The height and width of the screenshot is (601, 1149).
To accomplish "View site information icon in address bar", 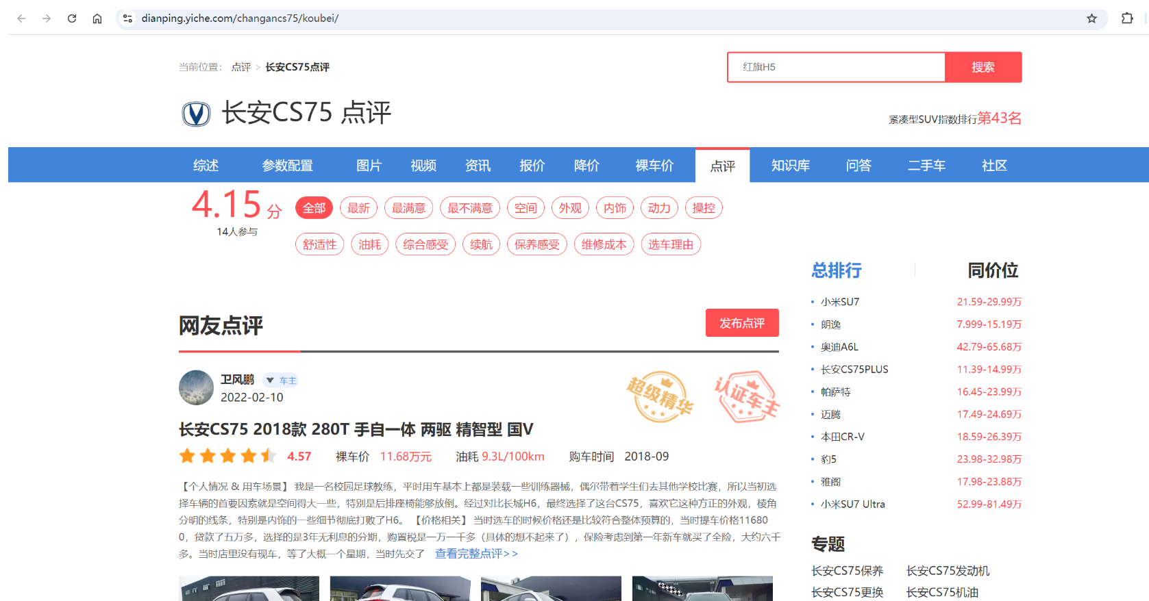I will tap(127, 18).
